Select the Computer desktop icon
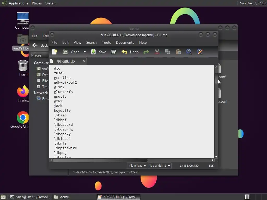The height and width of the screenshot is (200, 267). click(23, 21)
